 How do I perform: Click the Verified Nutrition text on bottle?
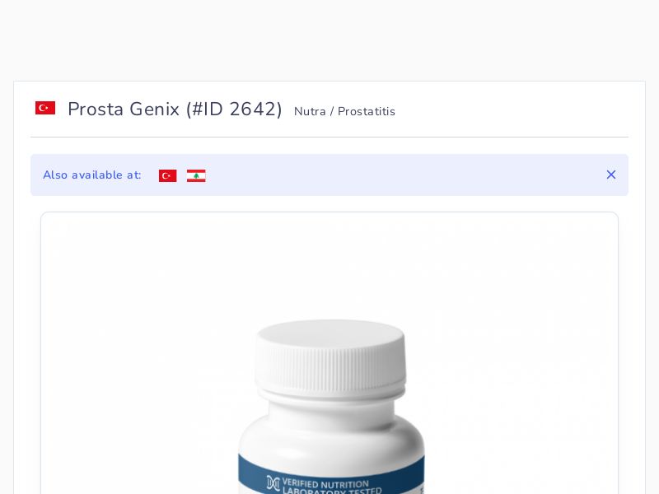pos(325,483)
